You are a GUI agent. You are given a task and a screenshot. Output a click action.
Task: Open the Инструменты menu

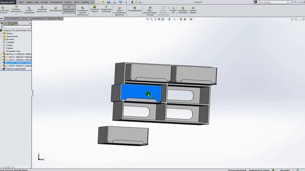(56, 2)
